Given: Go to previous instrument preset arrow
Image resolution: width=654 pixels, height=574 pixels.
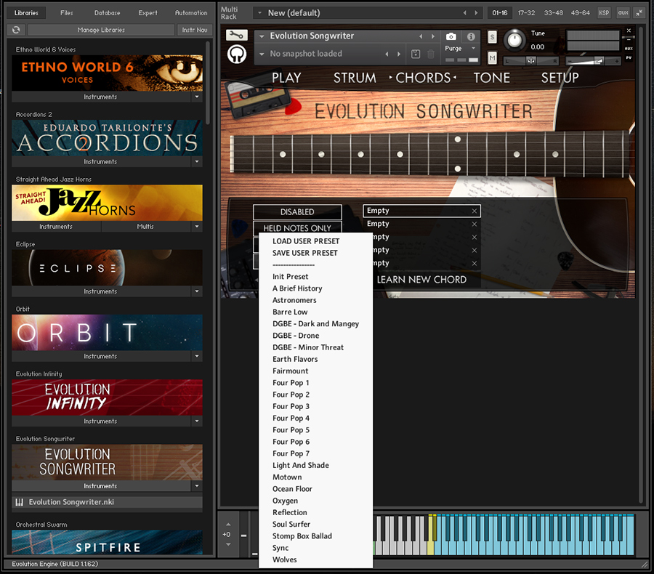Looking at the screenshot, I should click(421, 36).
